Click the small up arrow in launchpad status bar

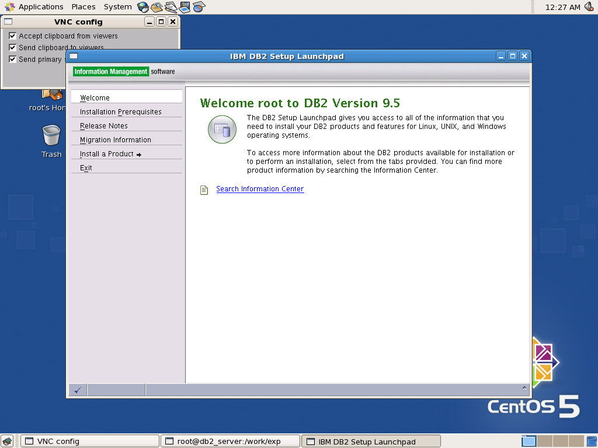524,387
